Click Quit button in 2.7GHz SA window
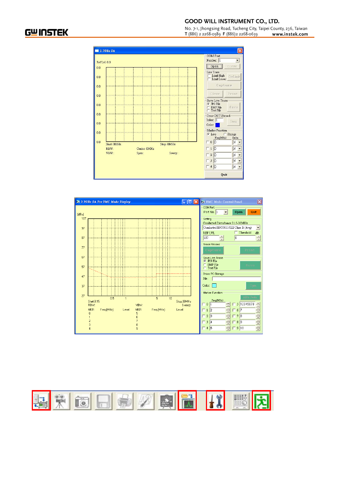 [x=224, y=175]
